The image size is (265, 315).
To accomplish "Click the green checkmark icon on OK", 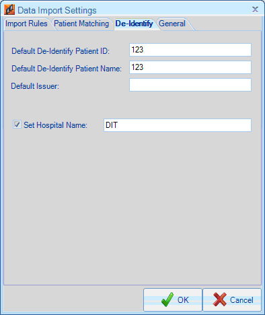I will coord(167,300).
